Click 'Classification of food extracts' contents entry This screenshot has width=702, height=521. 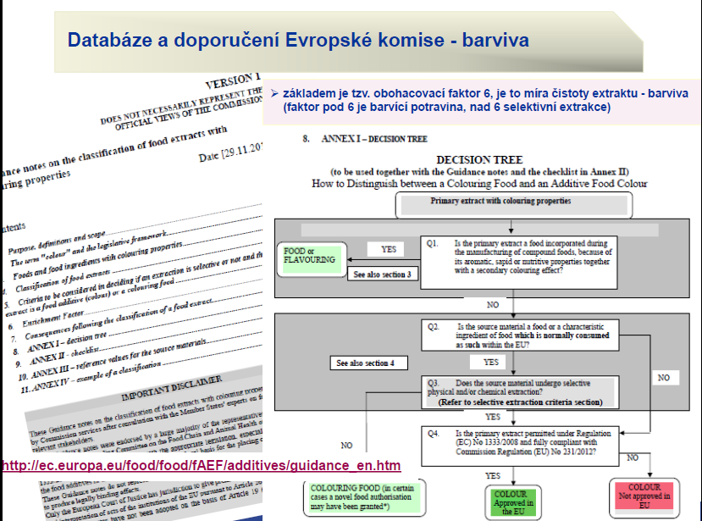pos(63,281)
